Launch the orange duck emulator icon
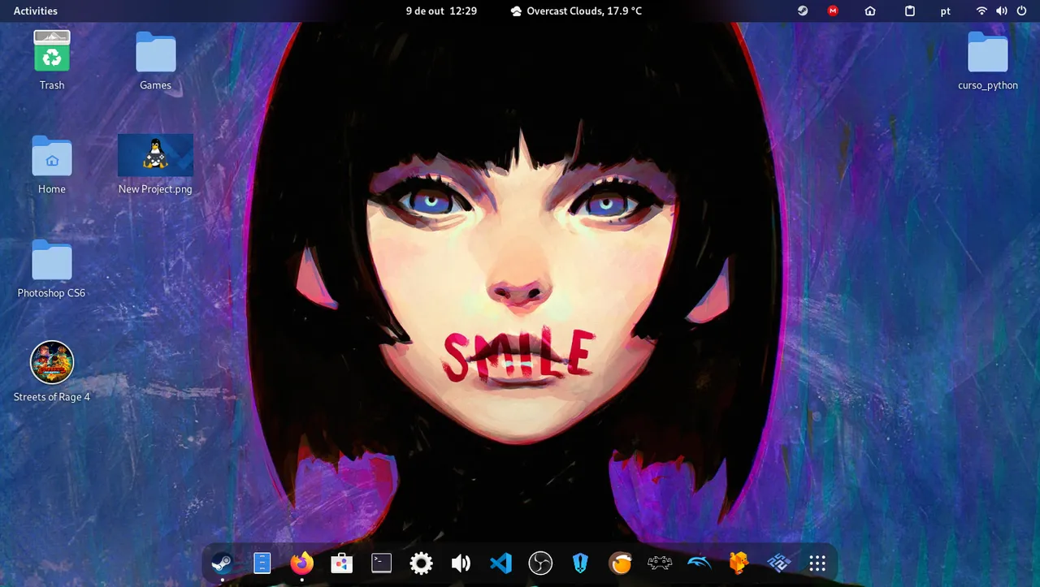Image resolution: width=1040 pixels, height=587 pixels. (x=739, y=563)
